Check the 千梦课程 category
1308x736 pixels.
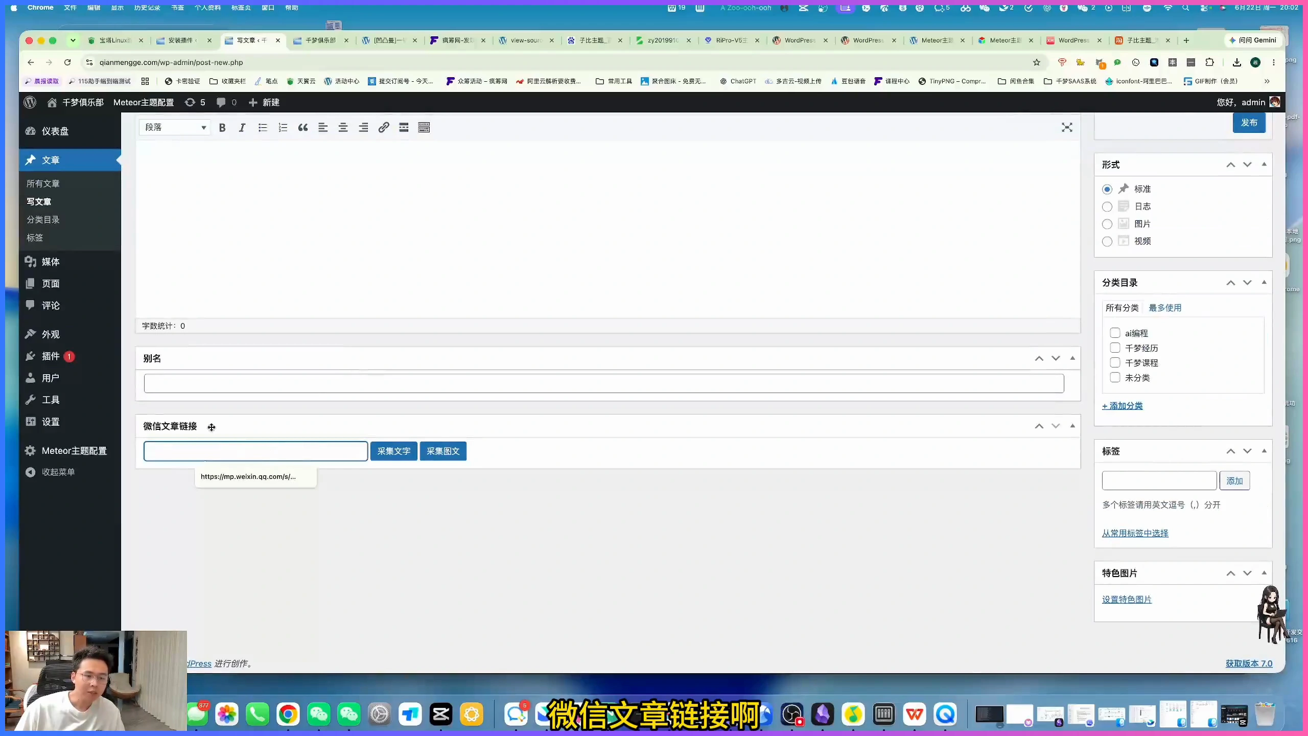[1115, 363]
